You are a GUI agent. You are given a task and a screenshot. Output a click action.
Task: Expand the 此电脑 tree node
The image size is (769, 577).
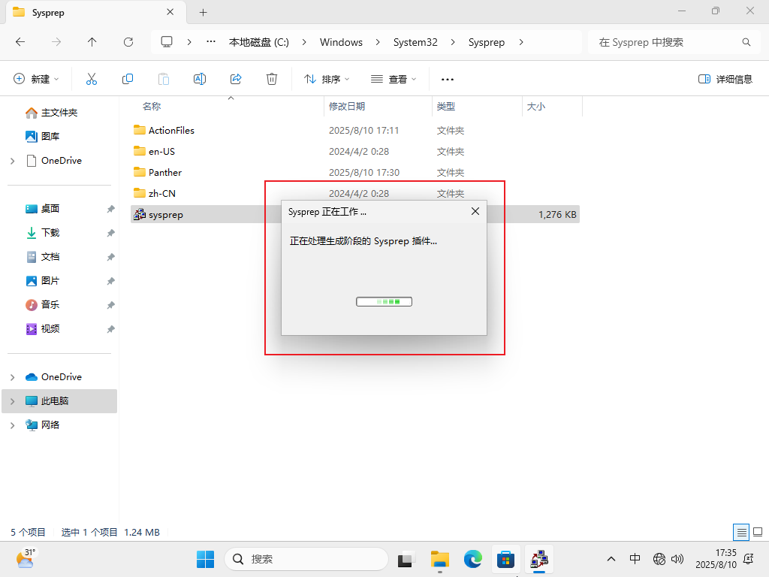[13, 401]
